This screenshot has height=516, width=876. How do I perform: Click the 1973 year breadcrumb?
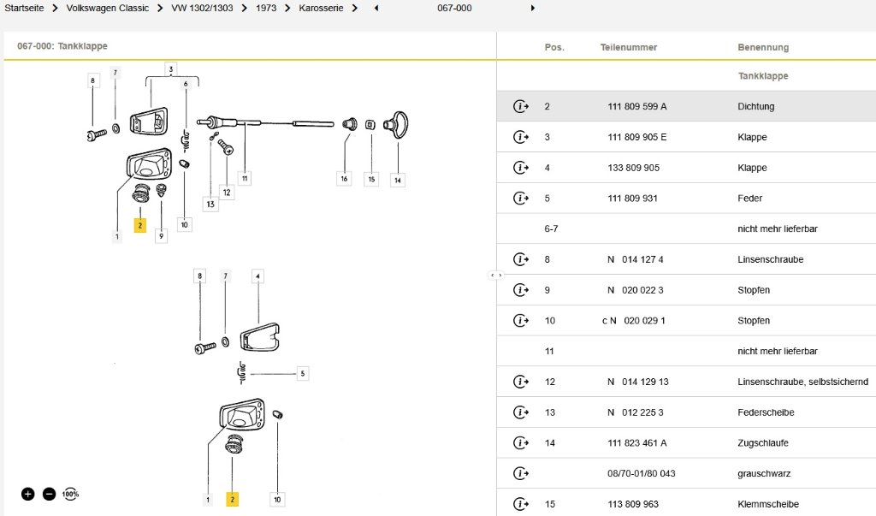coord(266,8)
